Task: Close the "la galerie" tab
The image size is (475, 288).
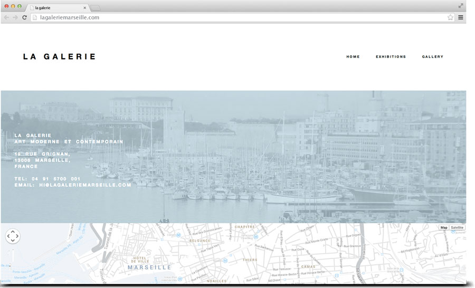Action: [84, 8]
